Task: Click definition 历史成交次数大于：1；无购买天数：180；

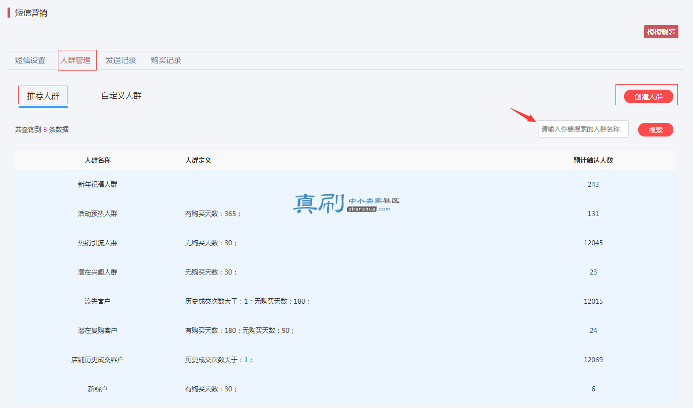Action: (x=248, y=301)
